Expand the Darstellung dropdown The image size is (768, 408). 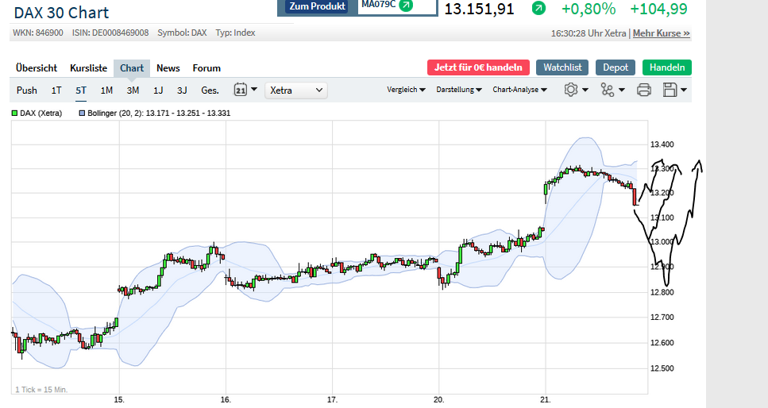coord(459,90)
